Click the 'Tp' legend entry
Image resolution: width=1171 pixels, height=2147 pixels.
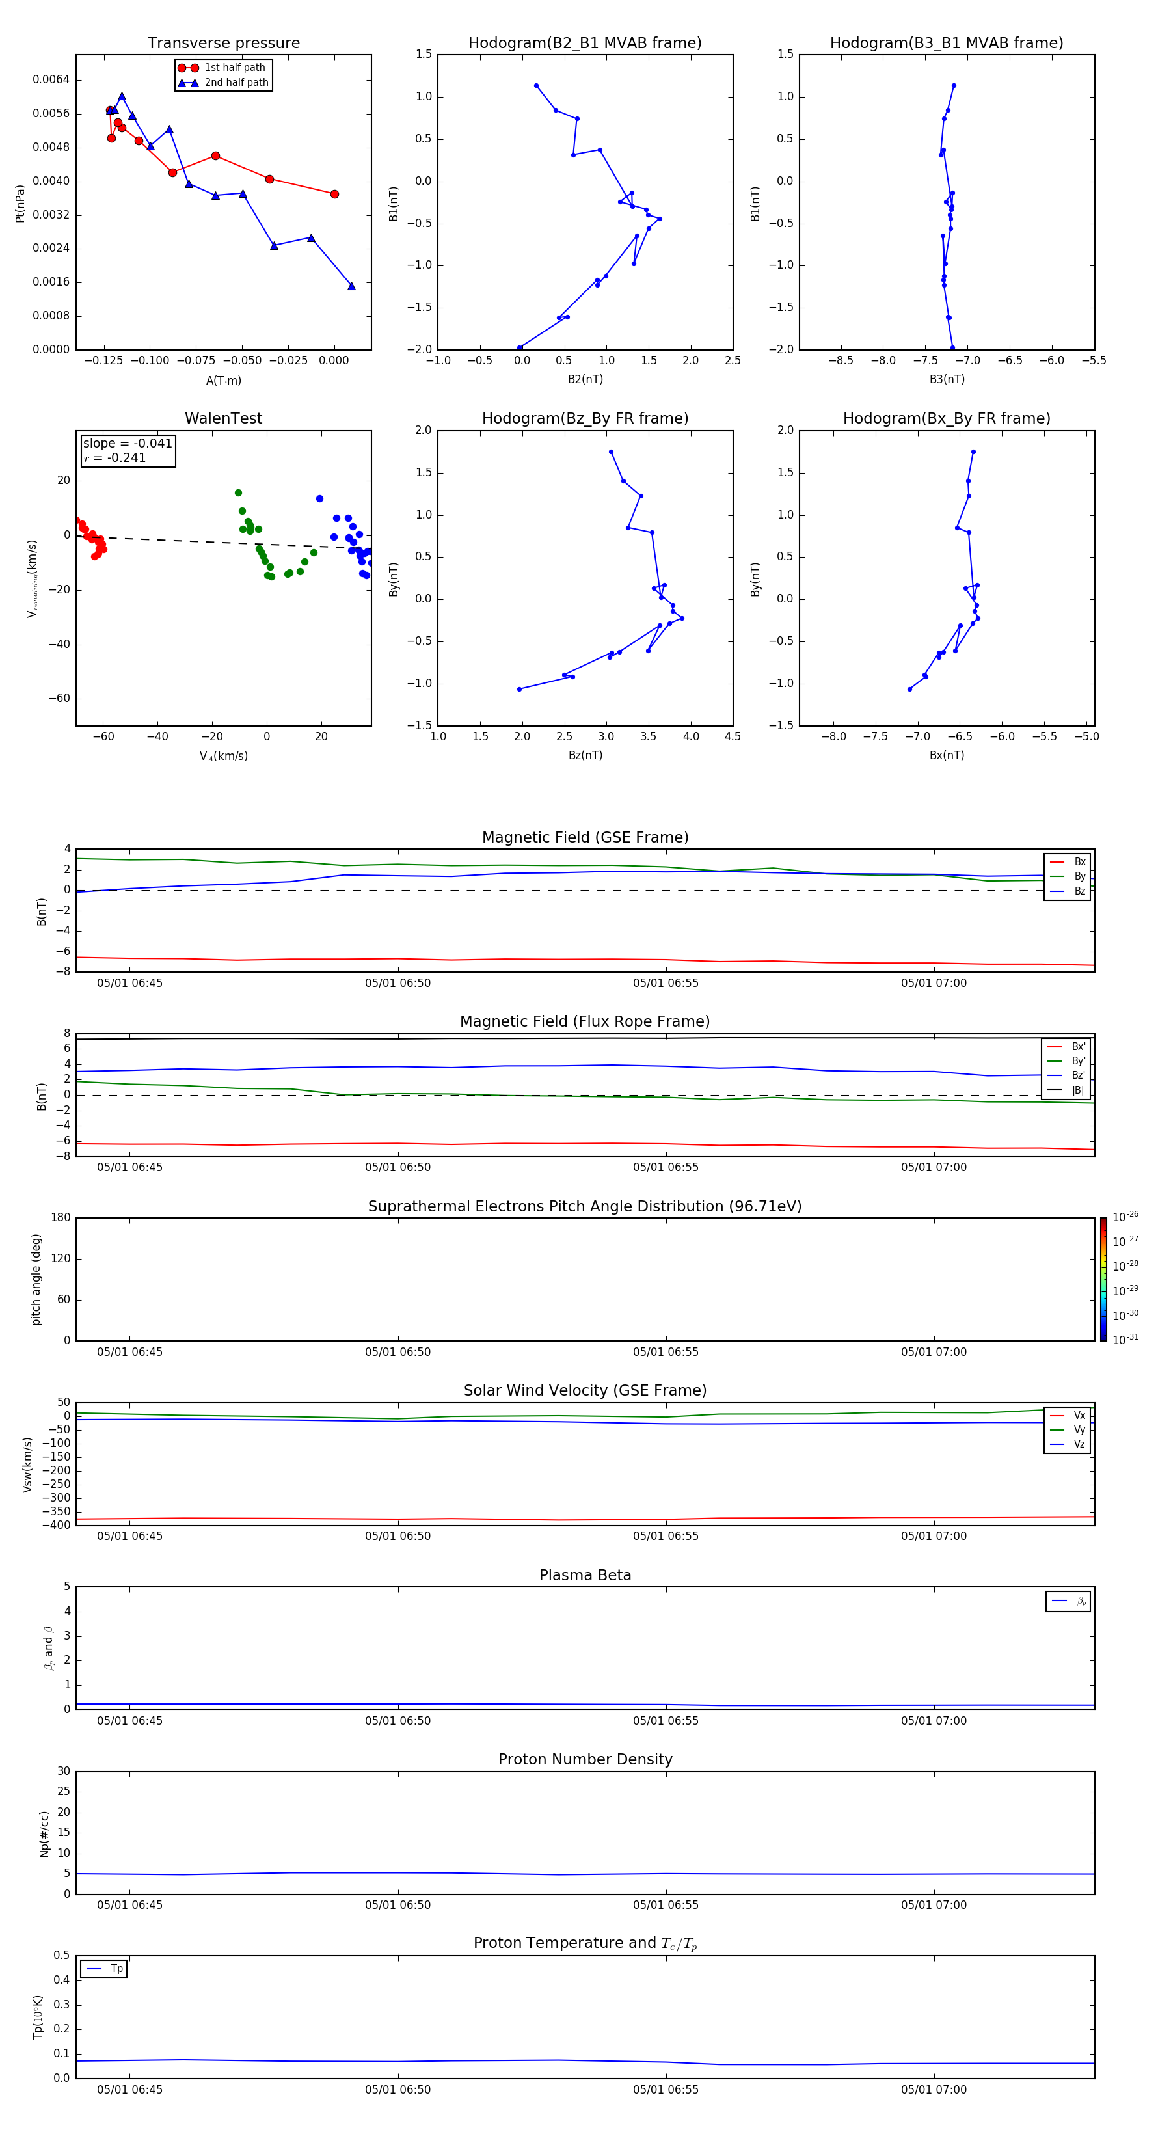point(104,1969)
